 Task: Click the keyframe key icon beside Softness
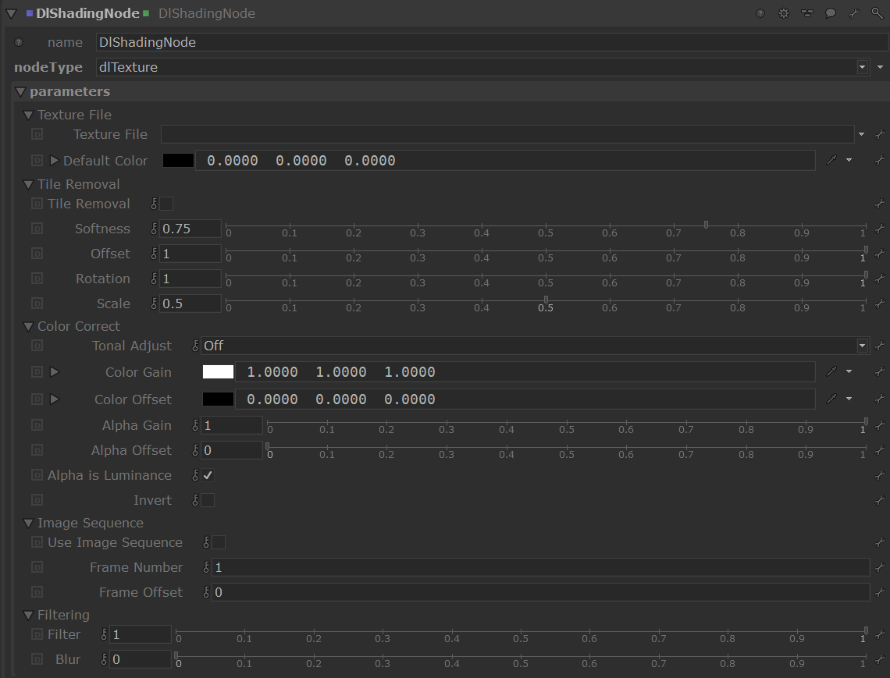[x=155, y=229]
